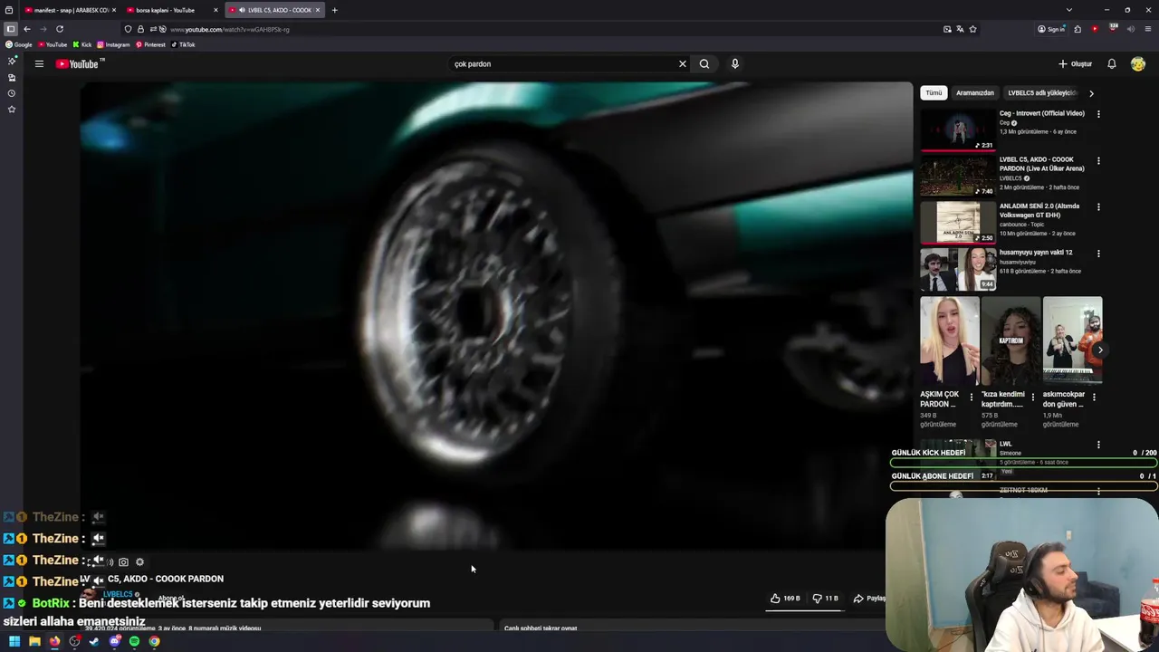The height and width of the screenshot is (652, 1159).
Task: Open the browser application menu
Action: 1148,29
